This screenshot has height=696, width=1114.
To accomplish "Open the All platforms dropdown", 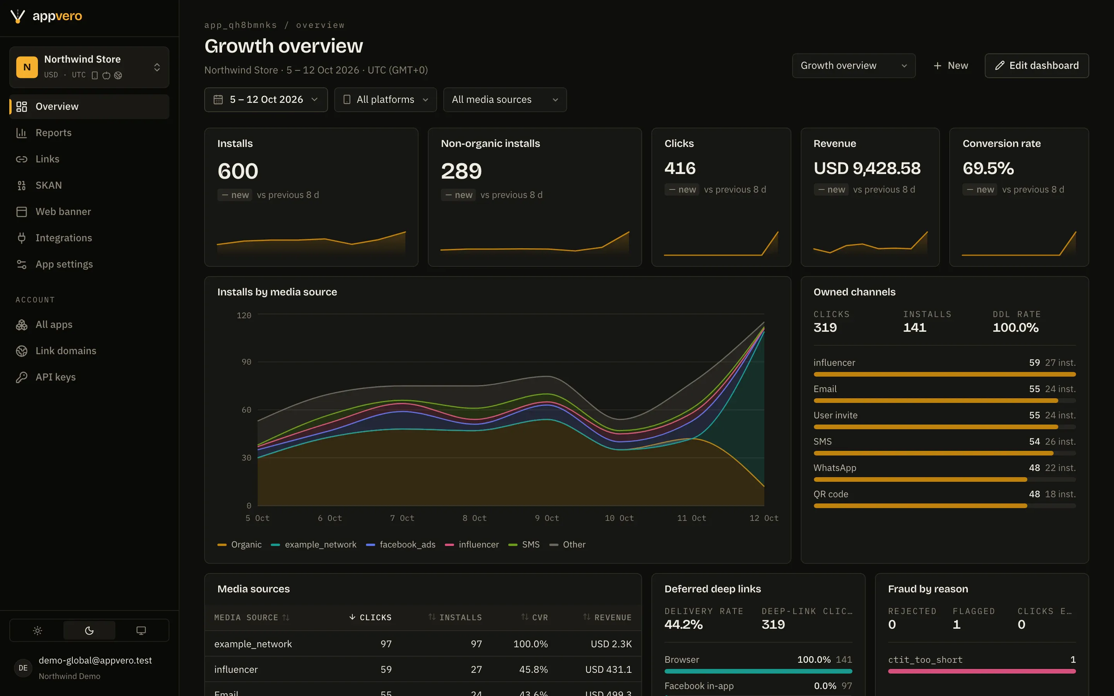I will 385,100.
